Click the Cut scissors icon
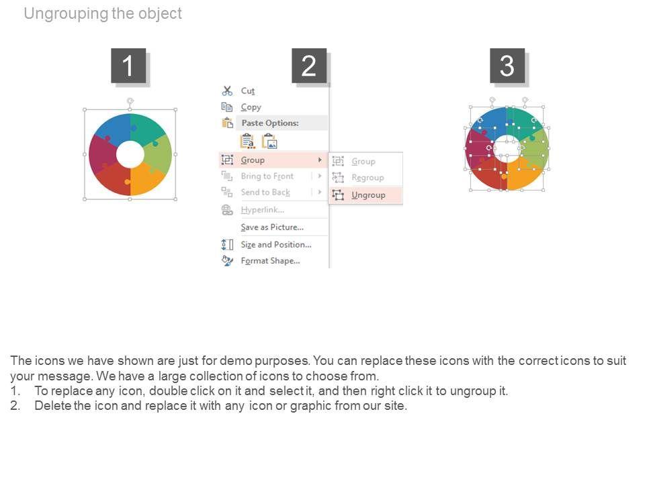 (x=227, y=91)
